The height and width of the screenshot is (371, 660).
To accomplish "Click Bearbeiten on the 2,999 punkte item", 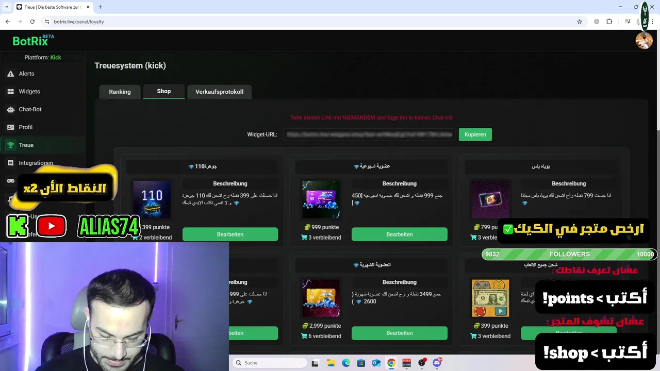I will [400, 333].
